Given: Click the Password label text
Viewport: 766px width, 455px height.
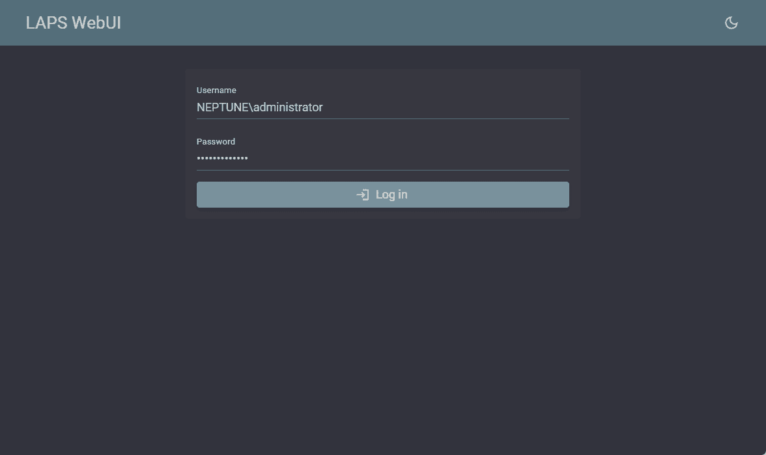Looking at the screenshot, I should 216,141.
